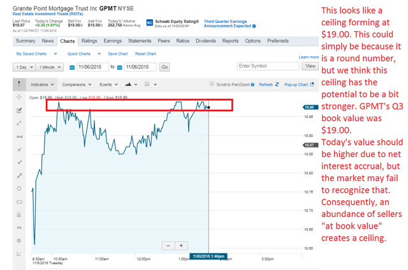This screenshot has height=270, width=408.
Task: Click the NC Schwab rating badge
Action: [x=149, y=23]
